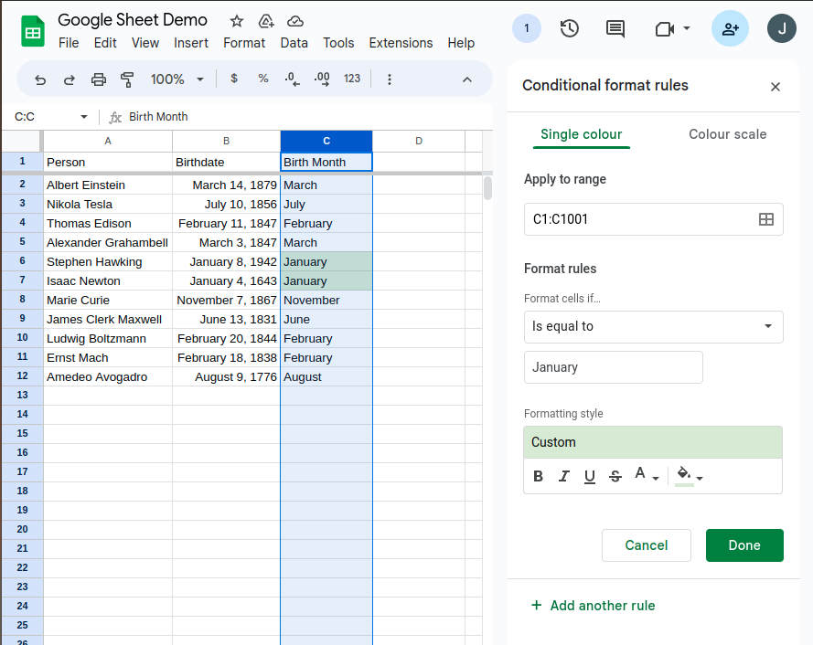Open the Data menu
The image size is (813, 645).
pyautogui.click(x=294, y=43)
